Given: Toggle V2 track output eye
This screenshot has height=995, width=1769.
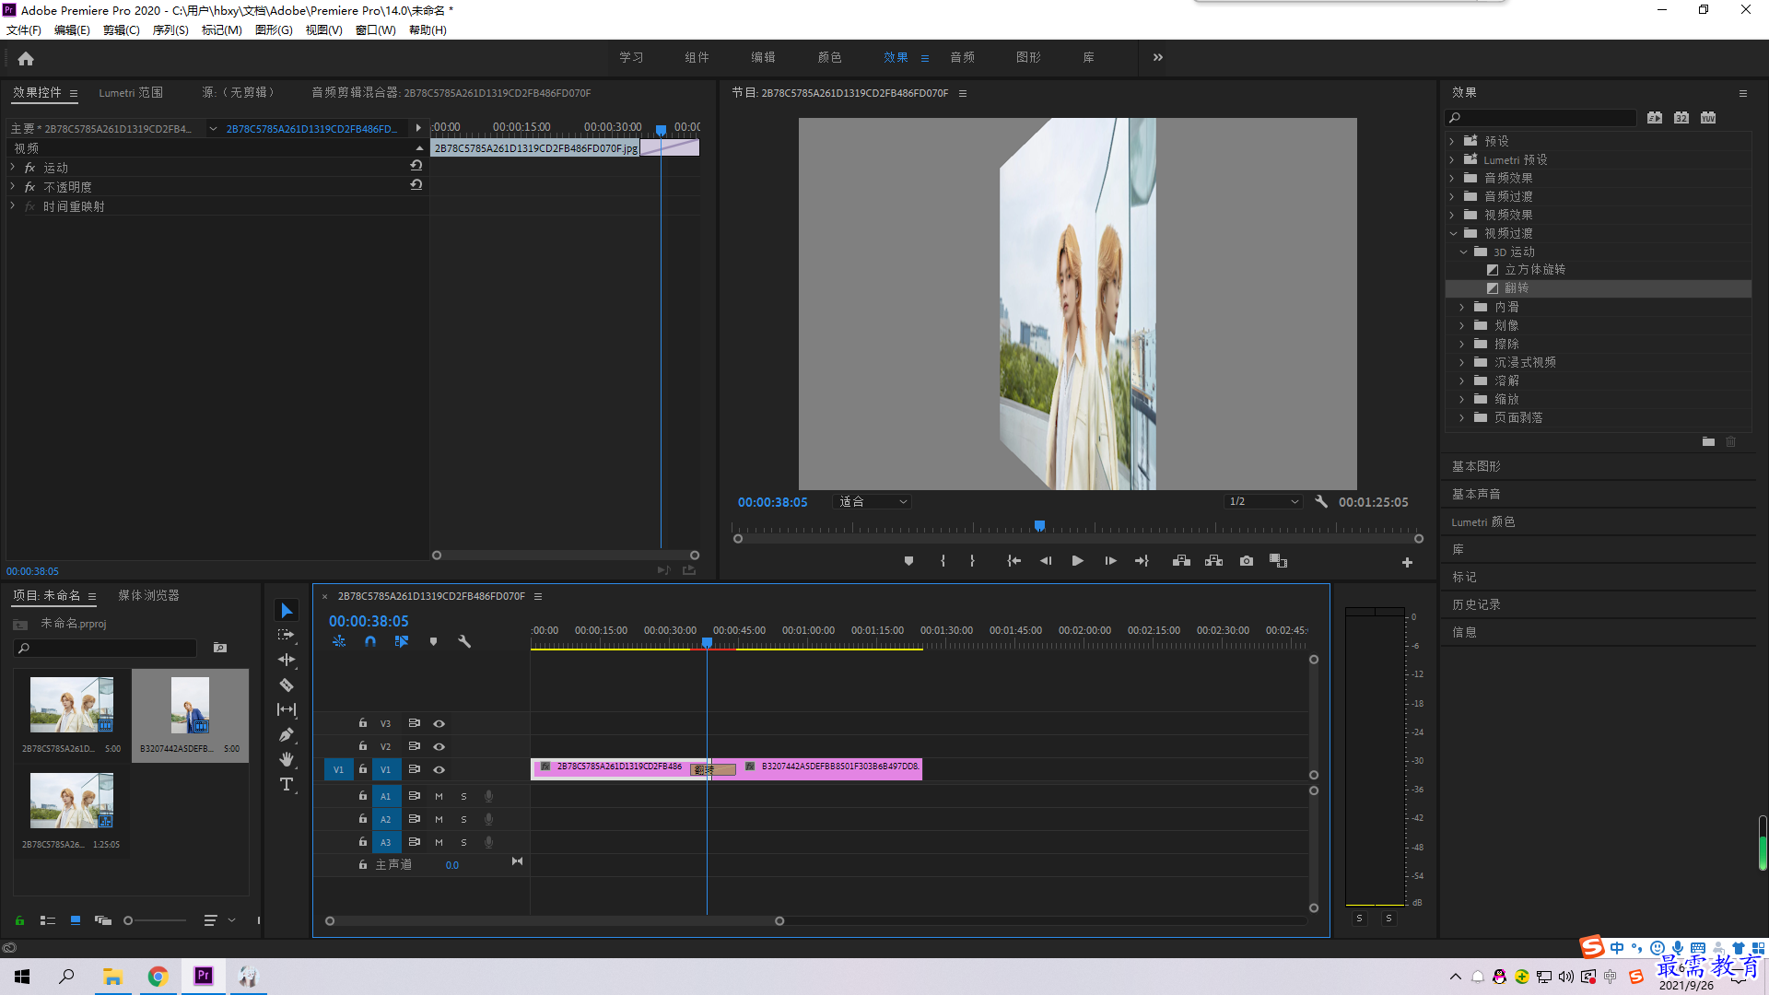Looking at the screenshot, I should click(439, 747).
